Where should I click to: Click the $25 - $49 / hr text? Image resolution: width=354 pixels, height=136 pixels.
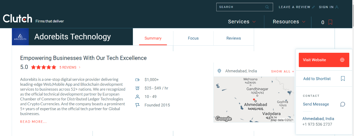tap(156, 88)
